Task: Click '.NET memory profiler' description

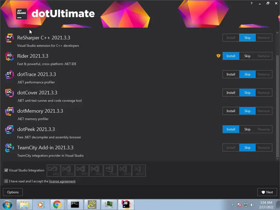Action: coord(33,119)
